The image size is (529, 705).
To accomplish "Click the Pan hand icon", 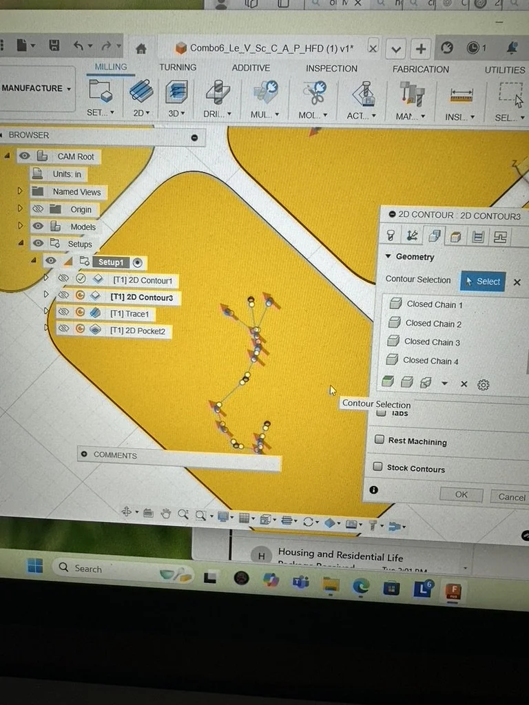I will point(165,513).
